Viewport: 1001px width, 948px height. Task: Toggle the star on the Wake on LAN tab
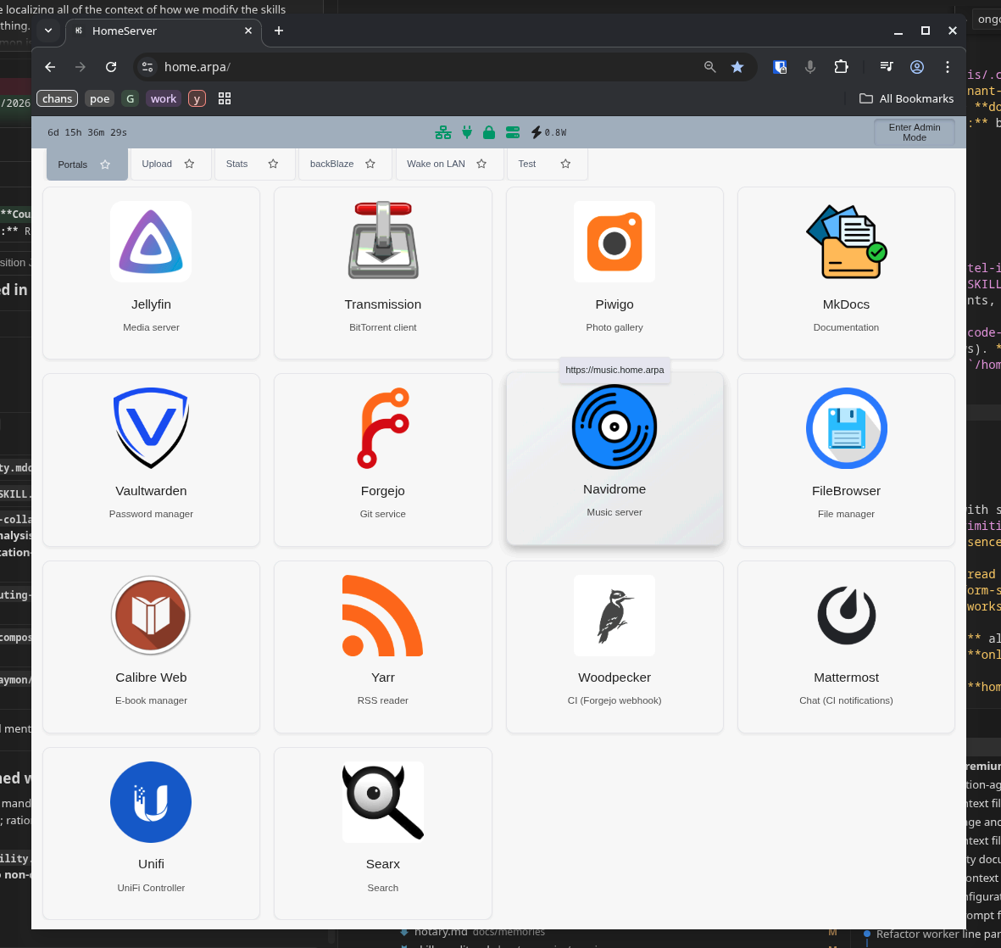click(481, 165)
